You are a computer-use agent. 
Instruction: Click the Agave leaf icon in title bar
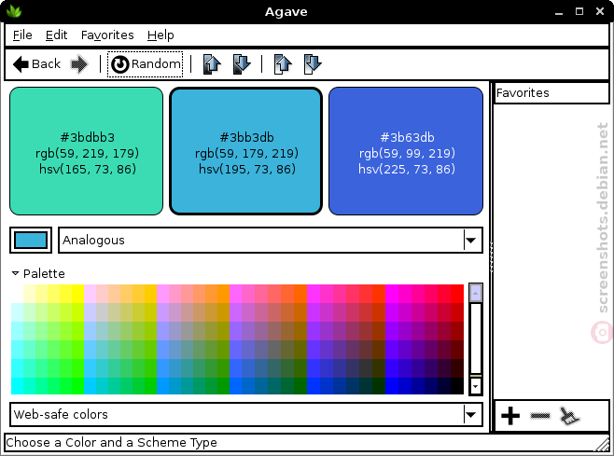pos(14,11)
